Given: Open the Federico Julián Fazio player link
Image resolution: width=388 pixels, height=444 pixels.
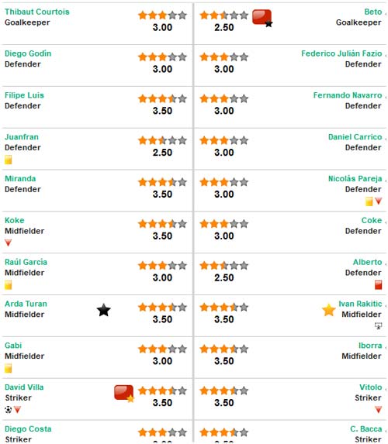Looking at the screenshot, I should pos(341,53).
